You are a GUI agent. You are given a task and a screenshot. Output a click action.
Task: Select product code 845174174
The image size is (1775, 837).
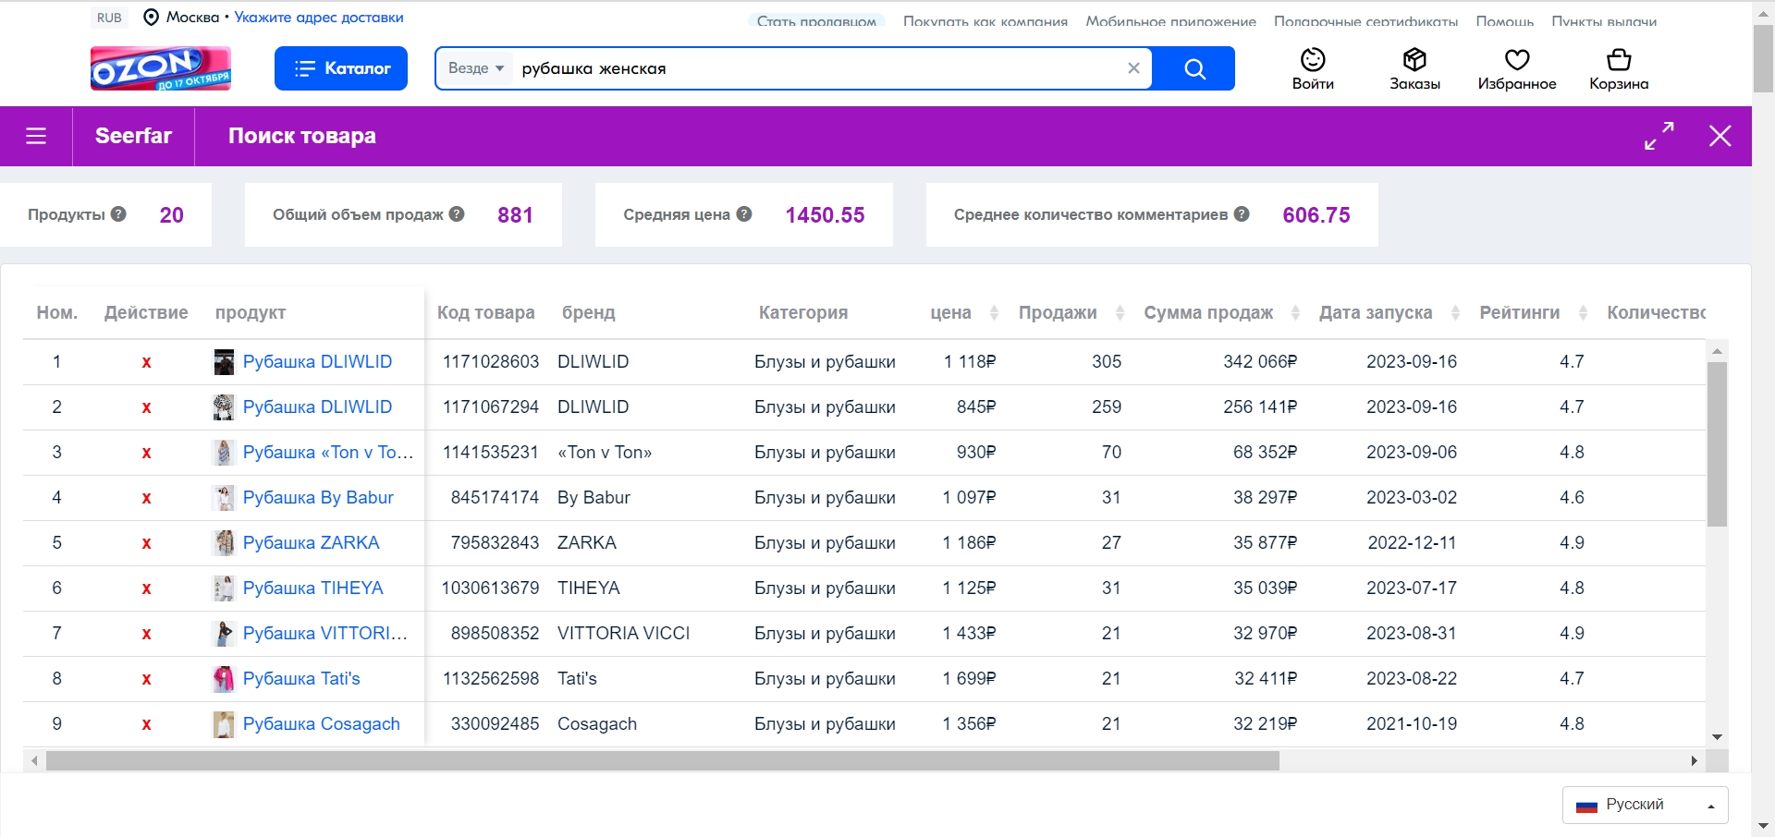tap(495, 497)
